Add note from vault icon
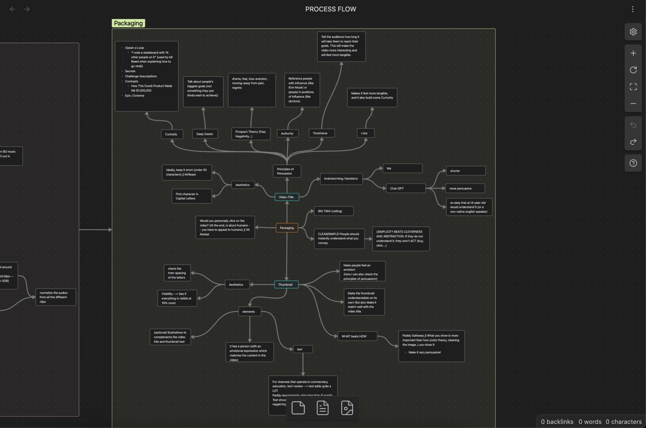The image size is (646, 428). click(322, 408)
